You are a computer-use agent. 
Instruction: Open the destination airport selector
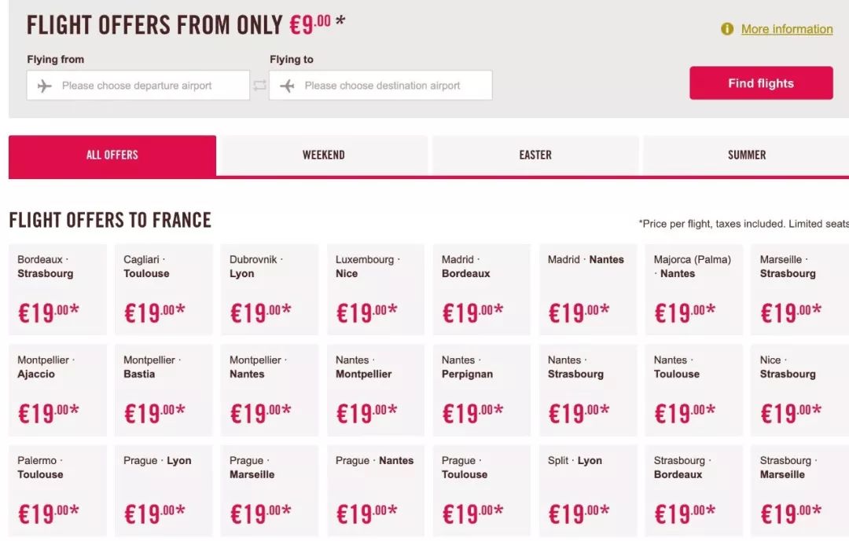pos(381,86)
